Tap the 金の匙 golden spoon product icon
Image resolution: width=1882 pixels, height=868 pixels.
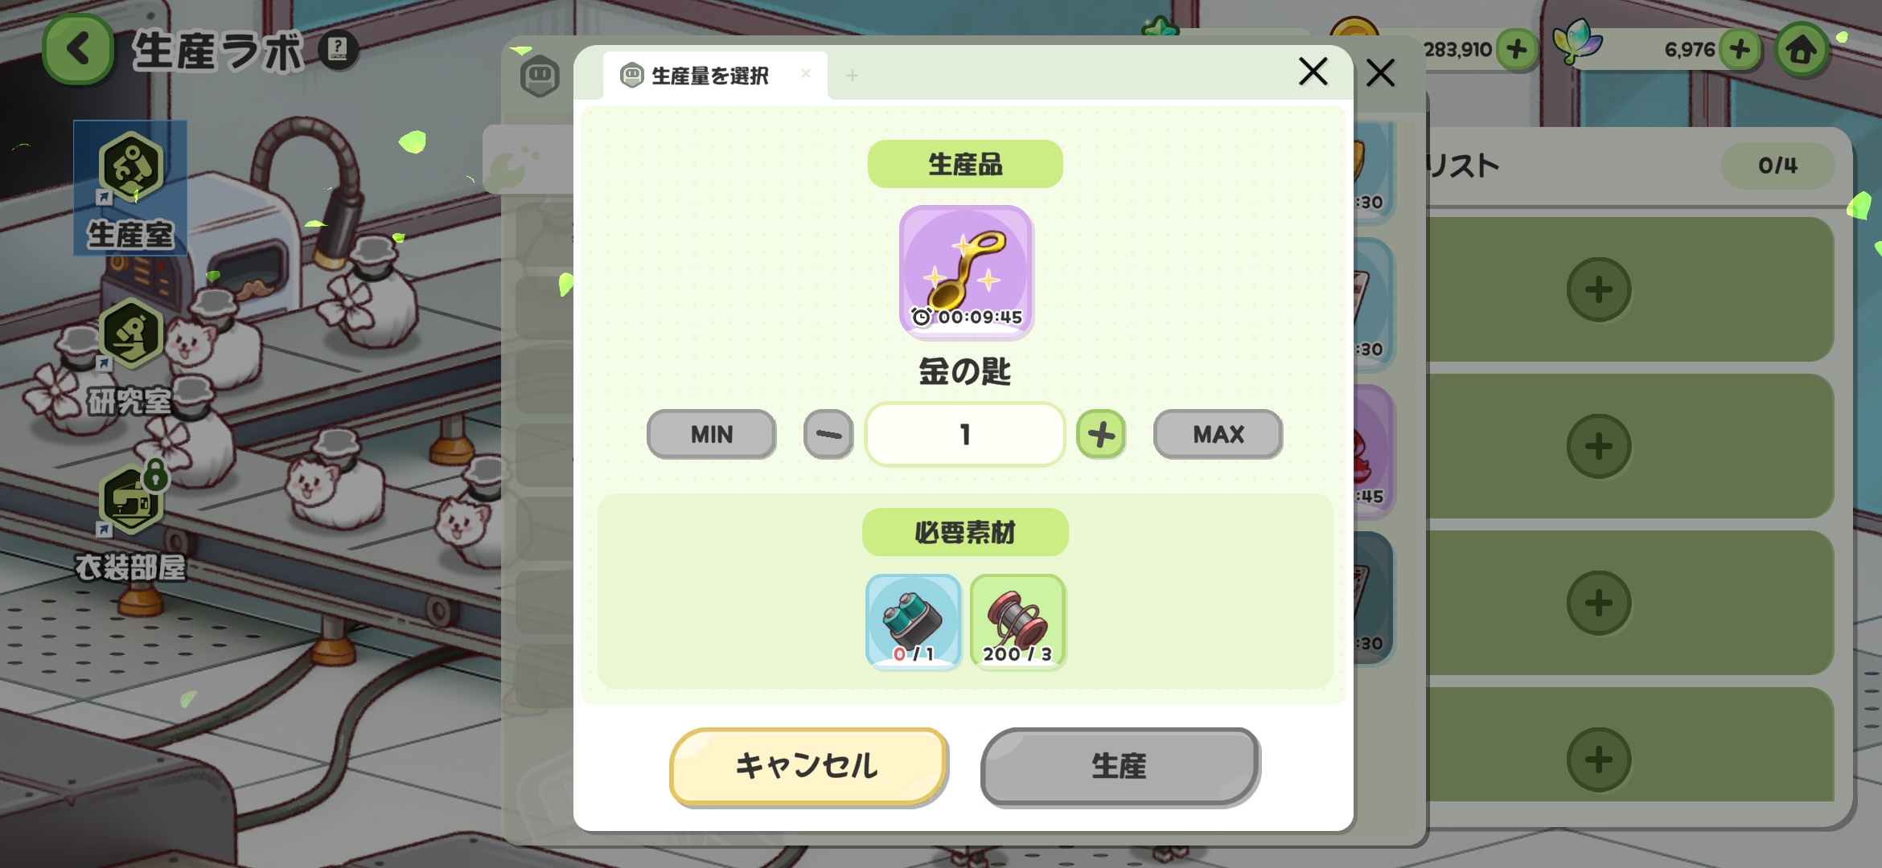click(x=965, y=271)
